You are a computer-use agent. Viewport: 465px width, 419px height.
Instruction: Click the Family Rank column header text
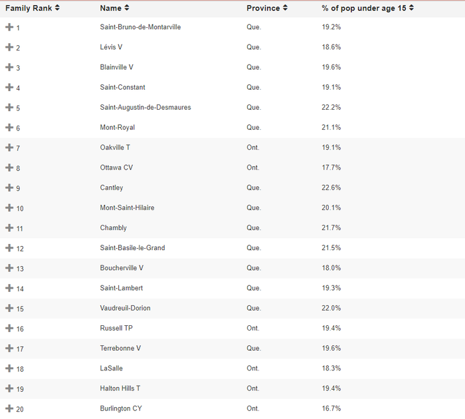click(x=29, y=9)
